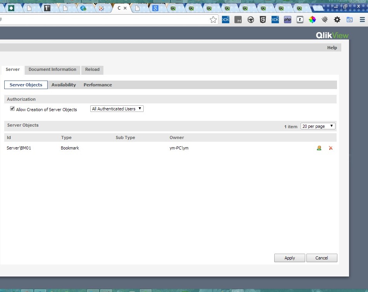368x292 pixels.
Task: Switch to the Document Information tab
Action: [52, 69]
